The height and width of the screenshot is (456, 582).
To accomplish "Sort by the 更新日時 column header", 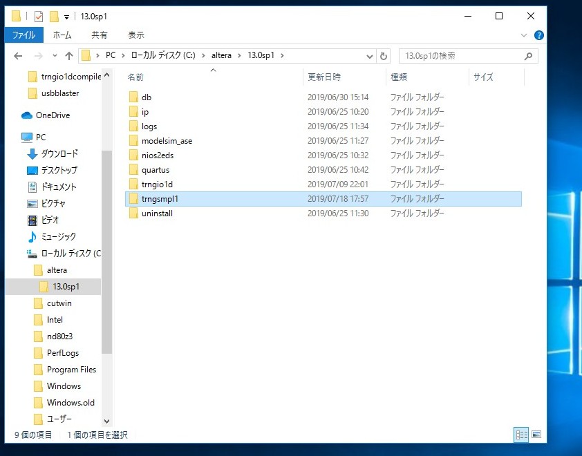I will (x=324, y=77).
